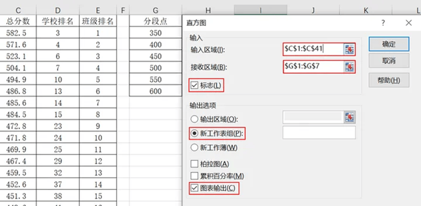The image size is (421, 206).
Task: Click the 确定 button
Action: click(x=389, y=44)
